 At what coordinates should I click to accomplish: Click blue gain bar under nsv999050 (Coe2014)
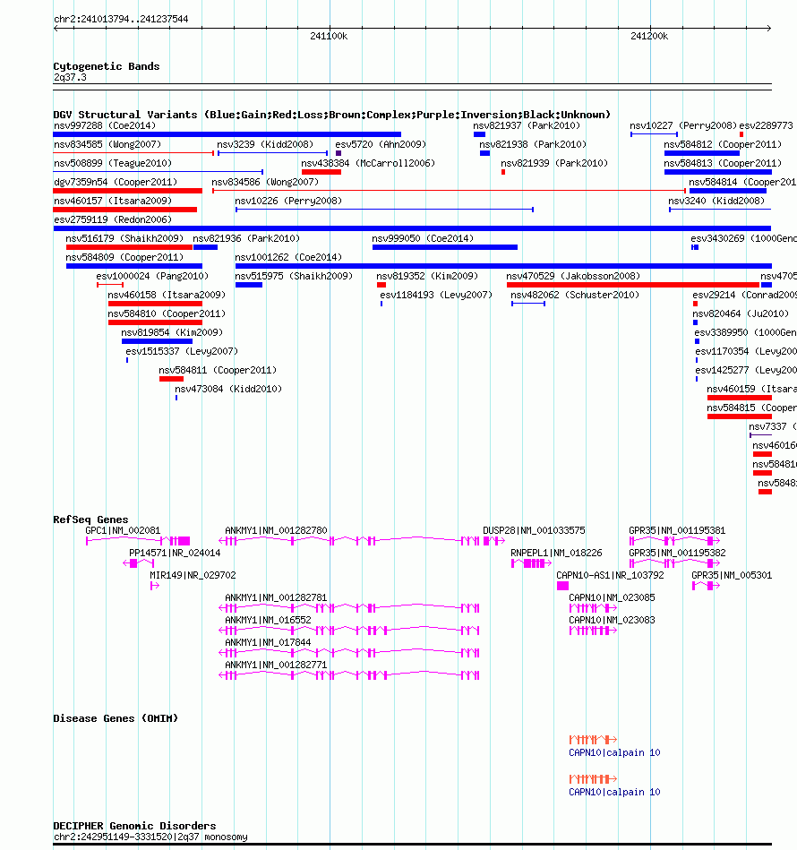pyautogui.click(x=445, y=247)
